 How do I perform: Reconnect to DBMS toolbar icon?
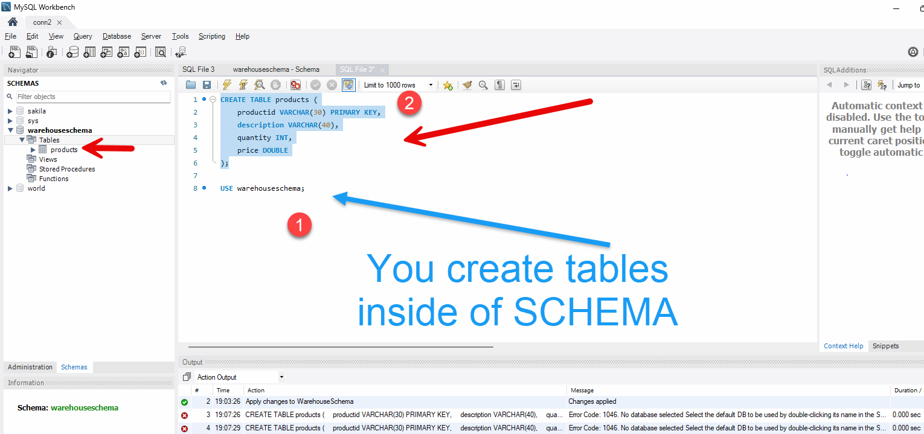click(x=181, y=52)
